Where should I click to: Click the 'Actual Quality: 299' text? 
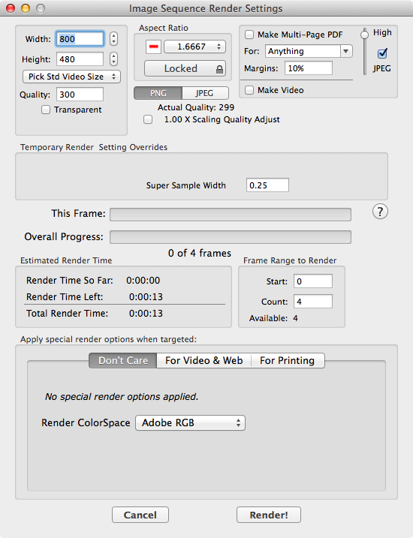click(196, 107)
